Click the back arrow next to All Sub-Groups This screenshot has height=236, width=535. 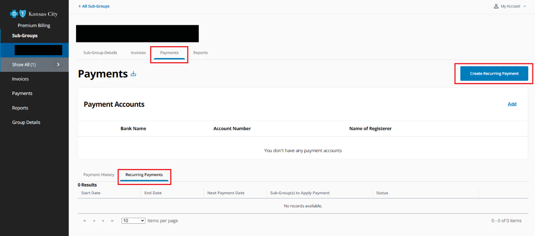[x=79, y=6]
